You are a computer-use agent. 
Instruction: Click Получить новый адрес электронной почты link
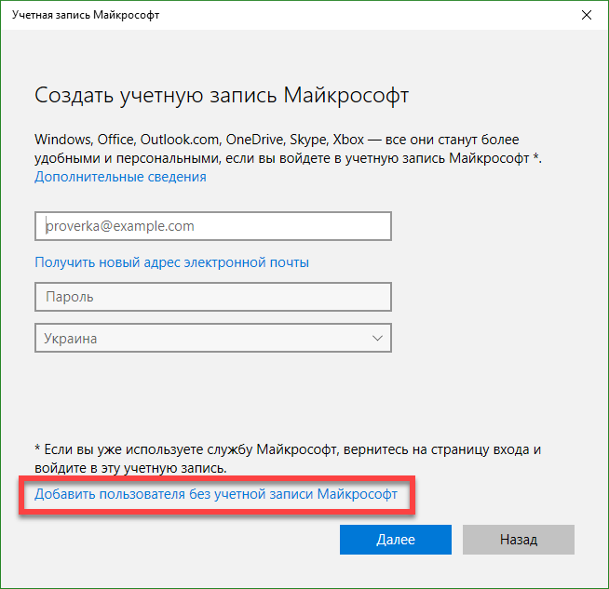[x=171, y=262]
